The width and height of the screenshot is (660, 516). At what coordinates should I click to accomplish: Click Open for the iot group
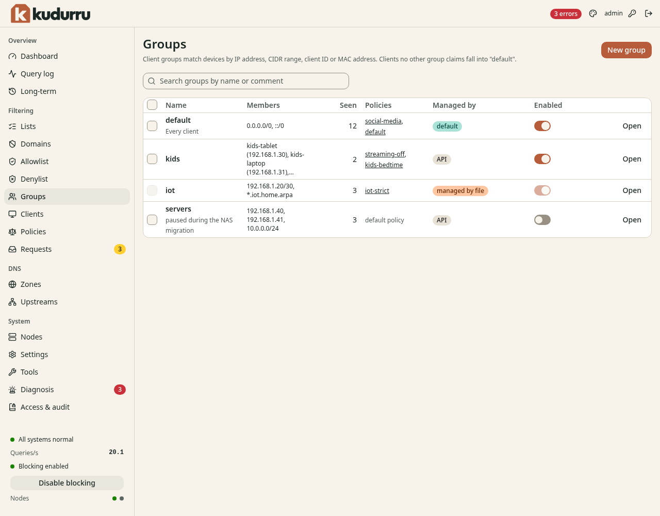(632, 190)
